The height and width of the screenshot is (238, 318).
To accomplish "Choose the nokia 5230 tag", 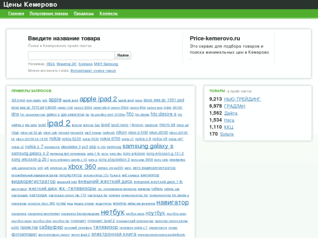I will (71, 139).
